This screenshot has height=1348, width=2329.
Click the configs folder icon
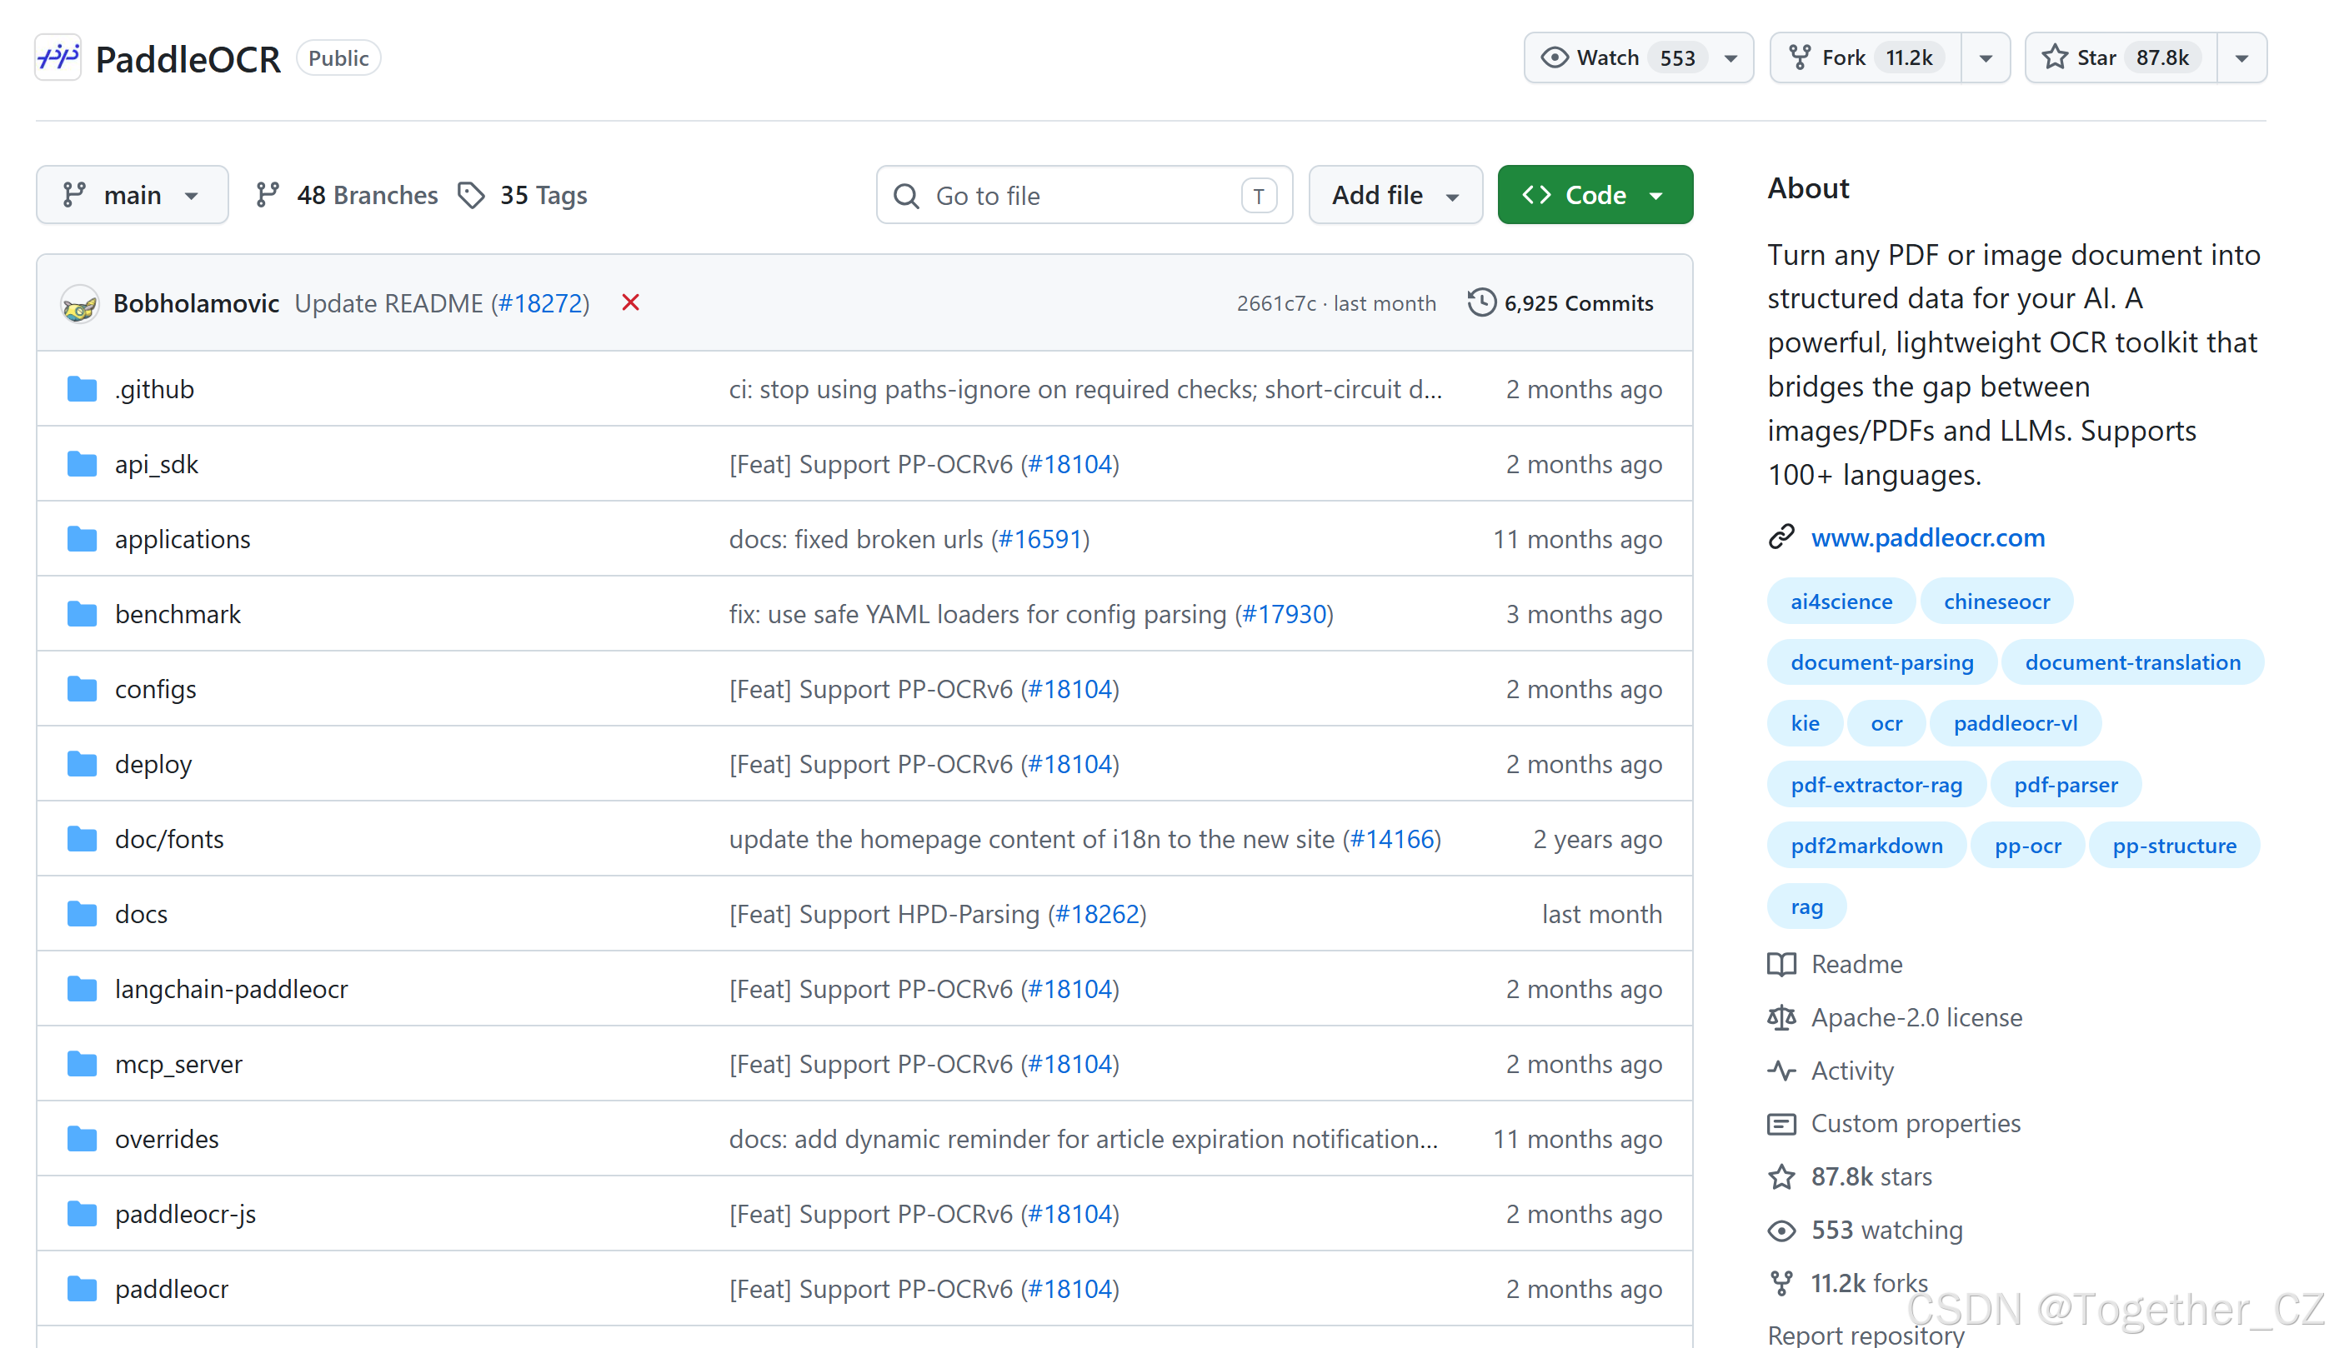pos(83,689)
